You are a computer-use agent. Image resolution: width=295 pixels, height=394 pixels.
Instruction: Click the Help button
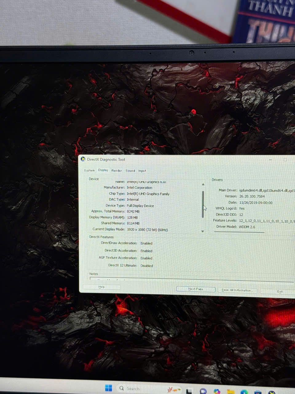pyautogui.click(x=102, y=287)
